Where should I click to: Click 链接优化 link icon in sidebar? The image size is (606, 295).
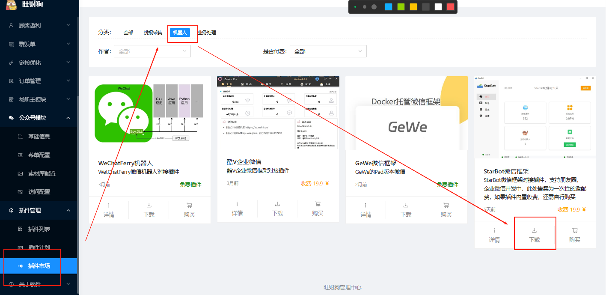(x=11, y=63)
